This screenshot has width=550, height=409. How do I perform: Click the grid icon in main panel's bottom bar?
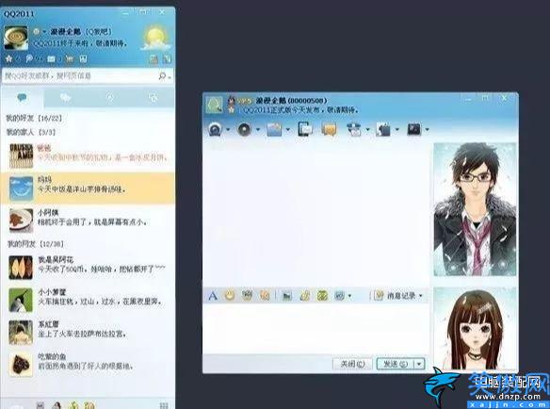[x=164, y=405]
